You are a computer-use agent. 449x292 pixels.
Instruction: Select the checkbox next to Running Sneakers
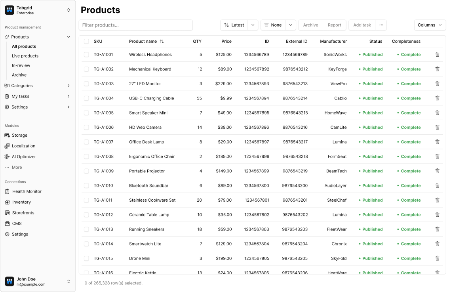86,229
